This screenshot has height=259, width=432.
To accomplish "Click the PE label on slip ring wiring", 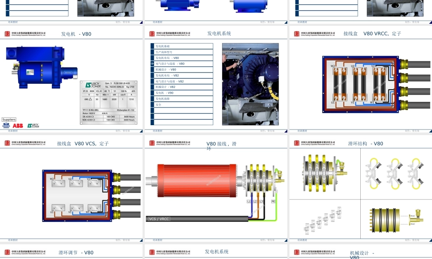I will coord(273,201).
